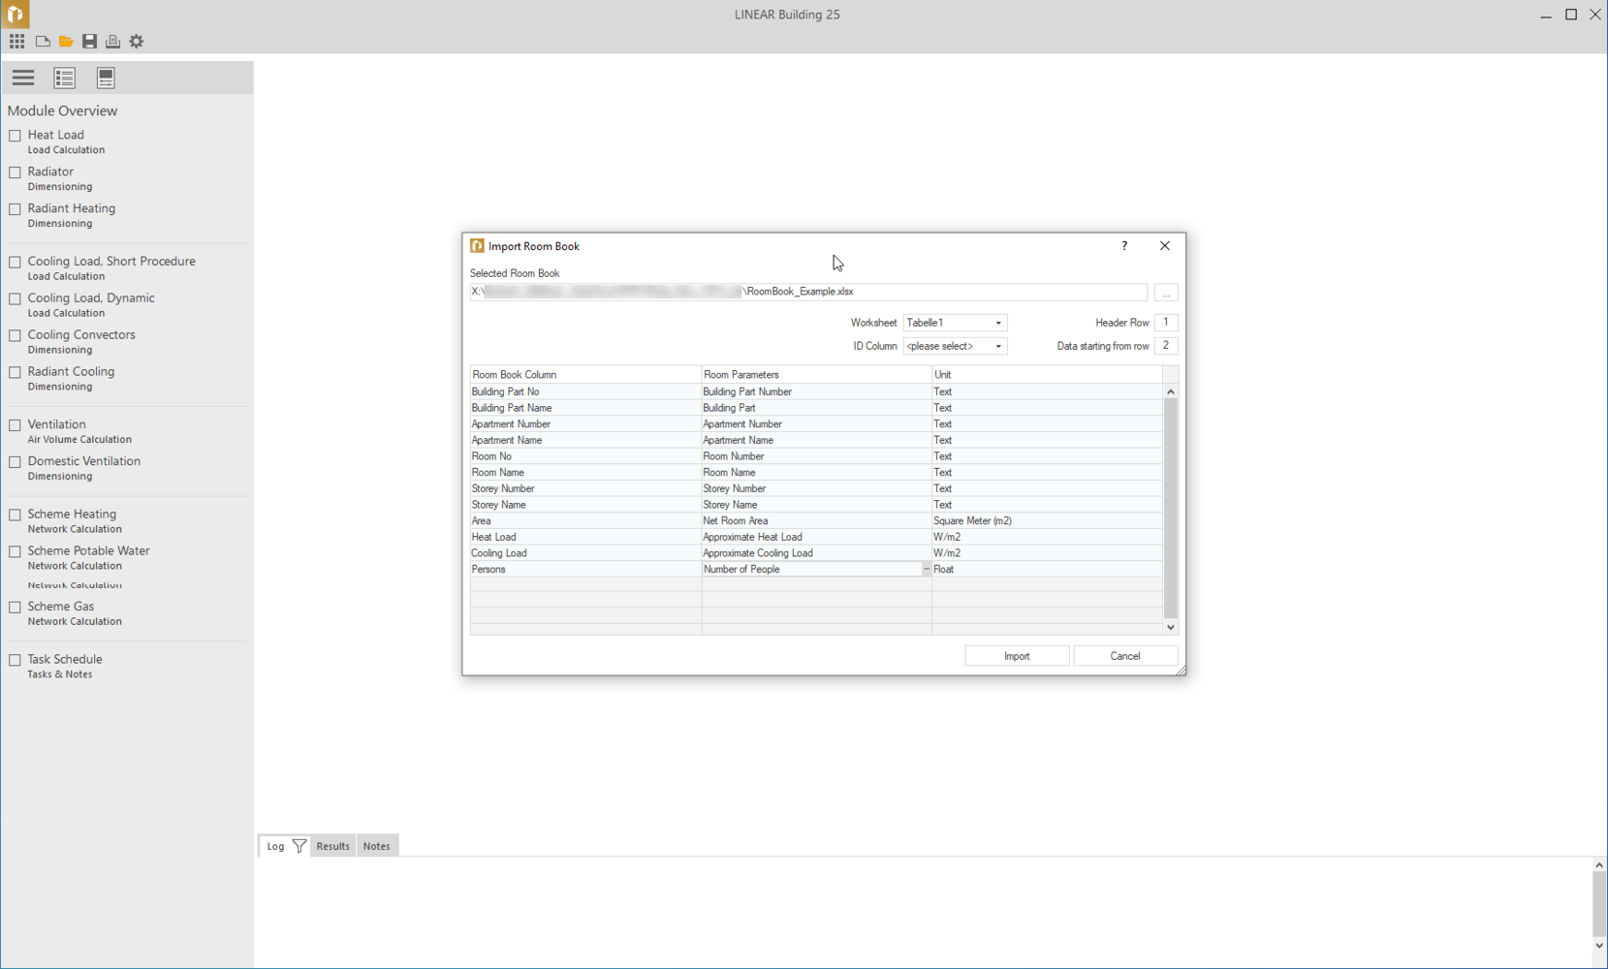The height and width of the screenshot is (969, 1608).
Task: Click the print document icon
Action: tap(112, 42)
